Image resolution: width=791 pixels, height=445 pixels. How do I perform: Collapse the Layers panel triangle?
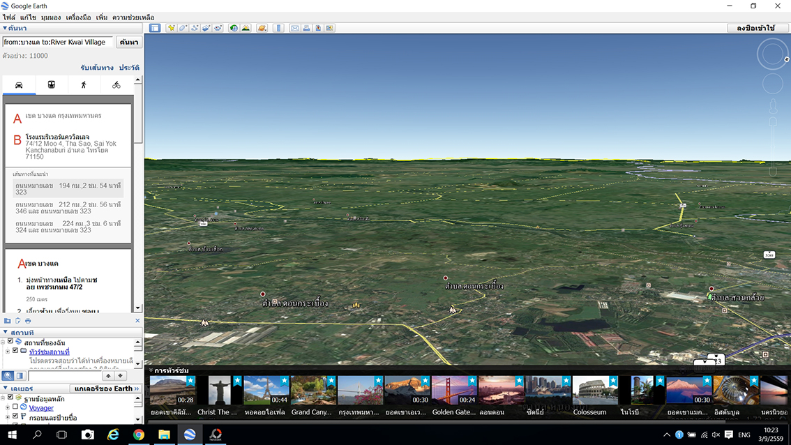pyautogui.click(x=5, y=388)
